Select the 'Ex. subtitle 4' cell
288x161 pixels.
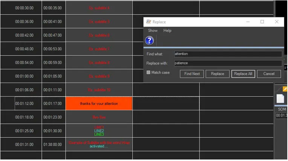tap(99, 8)
